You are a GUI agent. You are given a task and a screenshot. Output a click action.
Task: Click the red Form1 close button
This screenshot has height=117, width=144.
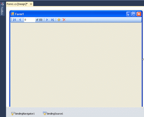pyautogui.click(x=139, y=14)
